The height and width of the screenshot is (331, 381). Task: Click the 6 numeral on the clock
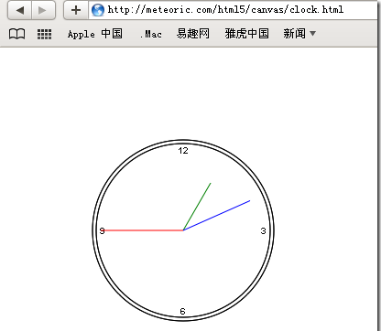click(x=182, y=311)
